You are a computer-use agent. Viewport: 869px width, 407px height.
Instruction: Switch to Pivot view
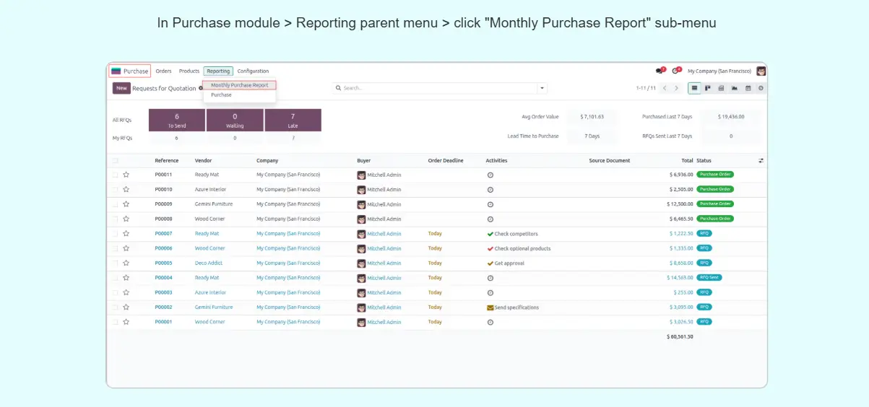pos(721,88)
